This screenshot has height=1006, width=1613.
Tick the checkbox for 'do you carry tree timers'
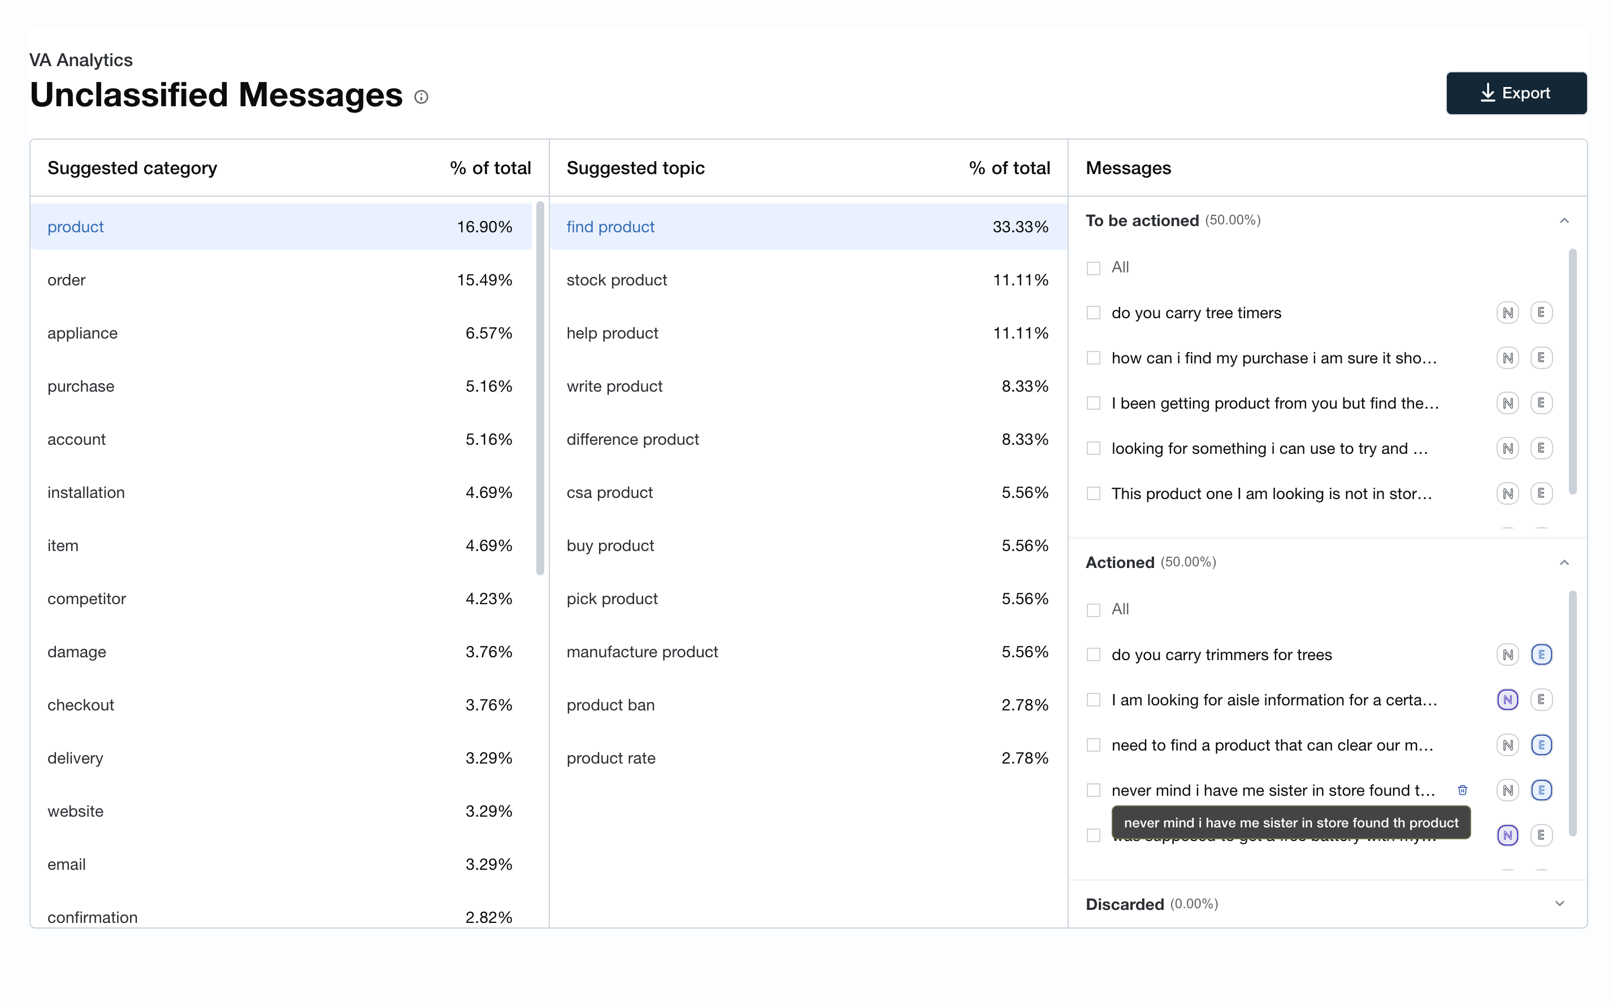point(1093,313)
